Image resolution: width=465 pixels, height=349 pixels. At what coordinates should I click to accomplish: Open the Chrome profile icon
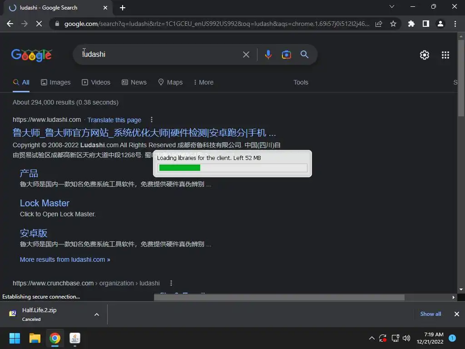pos(440,24)
